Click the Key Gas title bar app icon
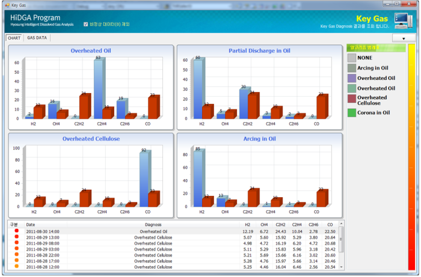Viewport: 421px width, 277px height. [7, 5]
